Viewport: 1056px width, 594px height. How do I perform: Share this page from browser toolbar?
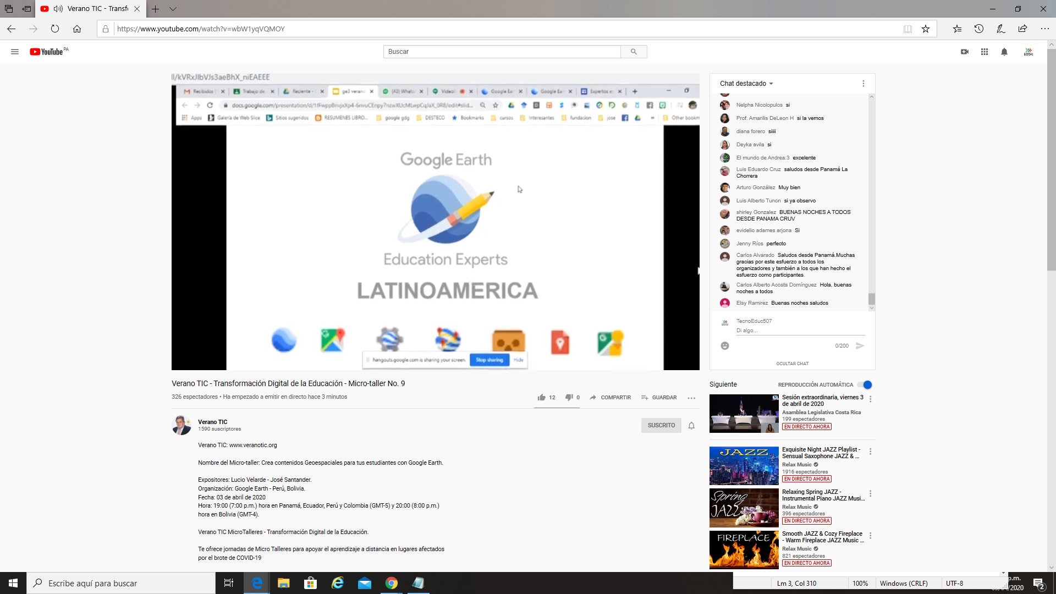pyautogui.click(x=1022, y=29)
